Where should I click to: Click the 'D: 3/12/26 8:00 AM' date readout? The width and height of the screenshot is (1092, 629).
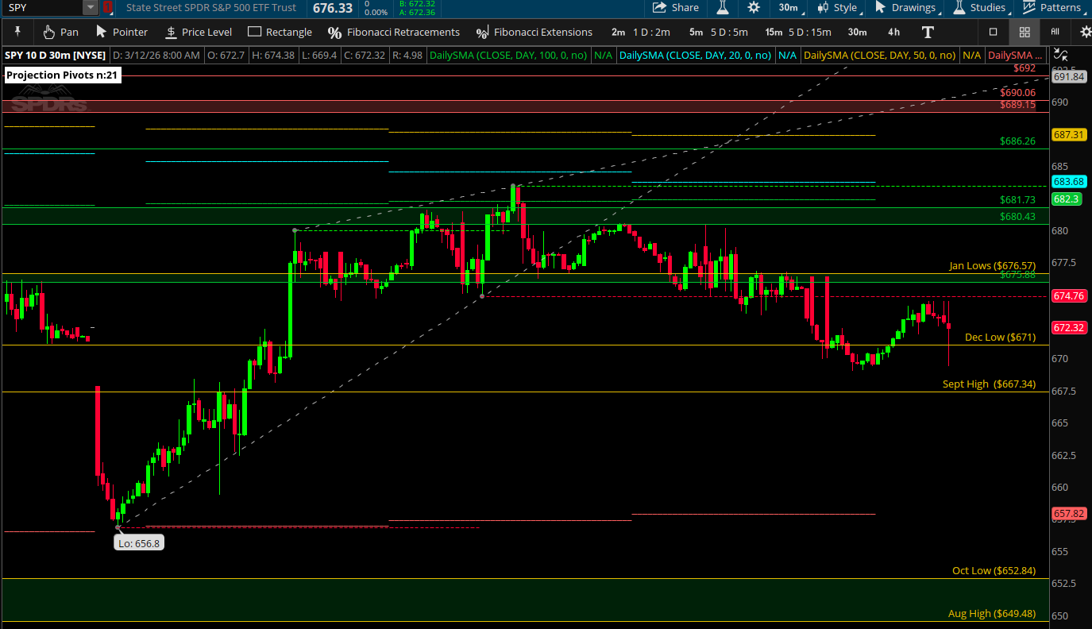tap(156, 55)
